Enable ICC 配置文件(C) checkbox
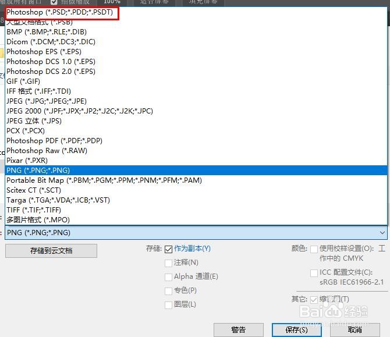 (x=314, y=273)
